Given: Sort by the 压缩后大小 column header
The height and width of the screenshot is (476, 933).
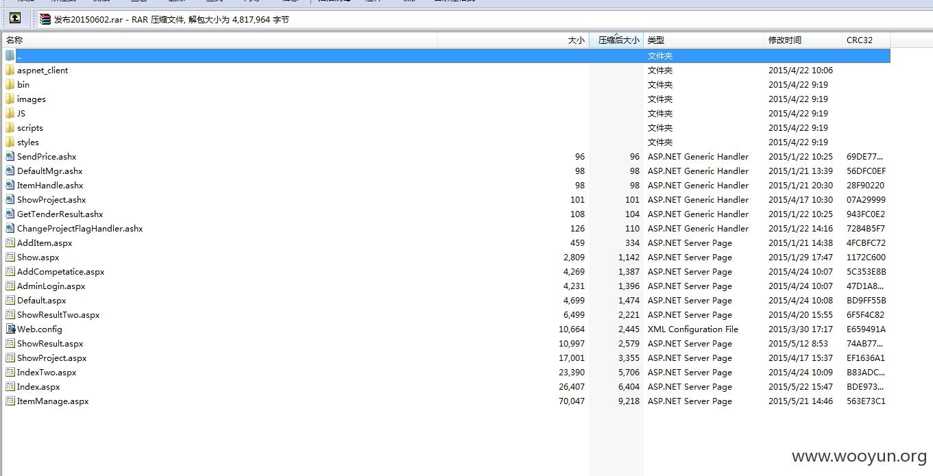Looking at the screenshot, I should click(x=616, y=40).
